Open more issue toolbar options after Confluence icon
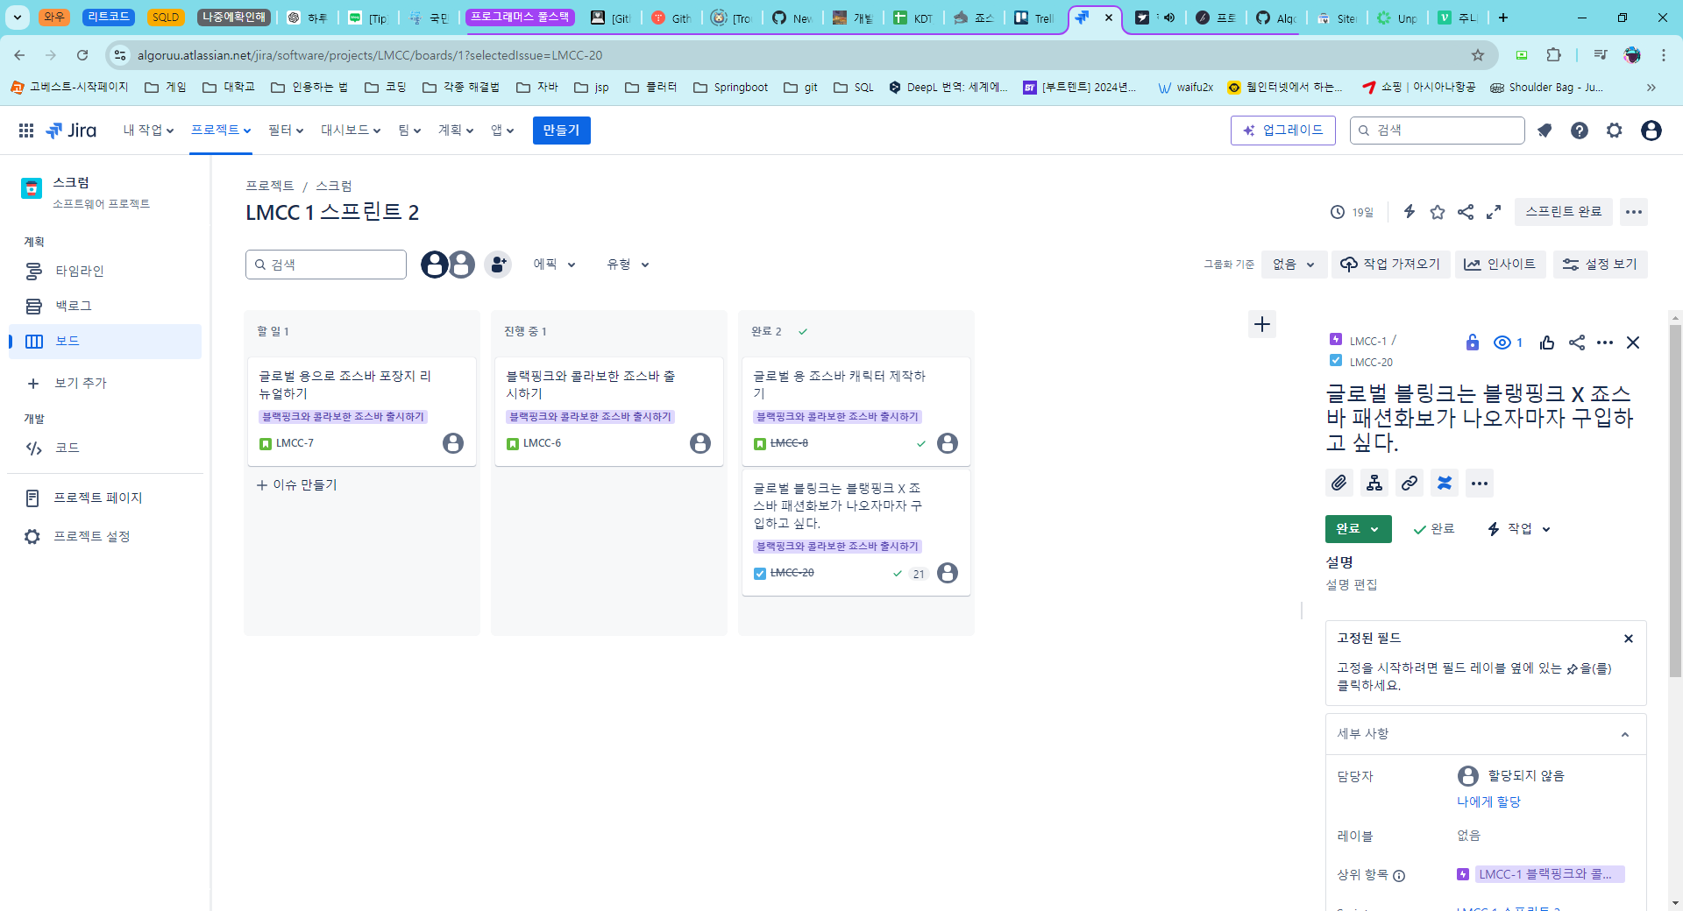Screen dimensions: 1683x911 coord(1480,483)
